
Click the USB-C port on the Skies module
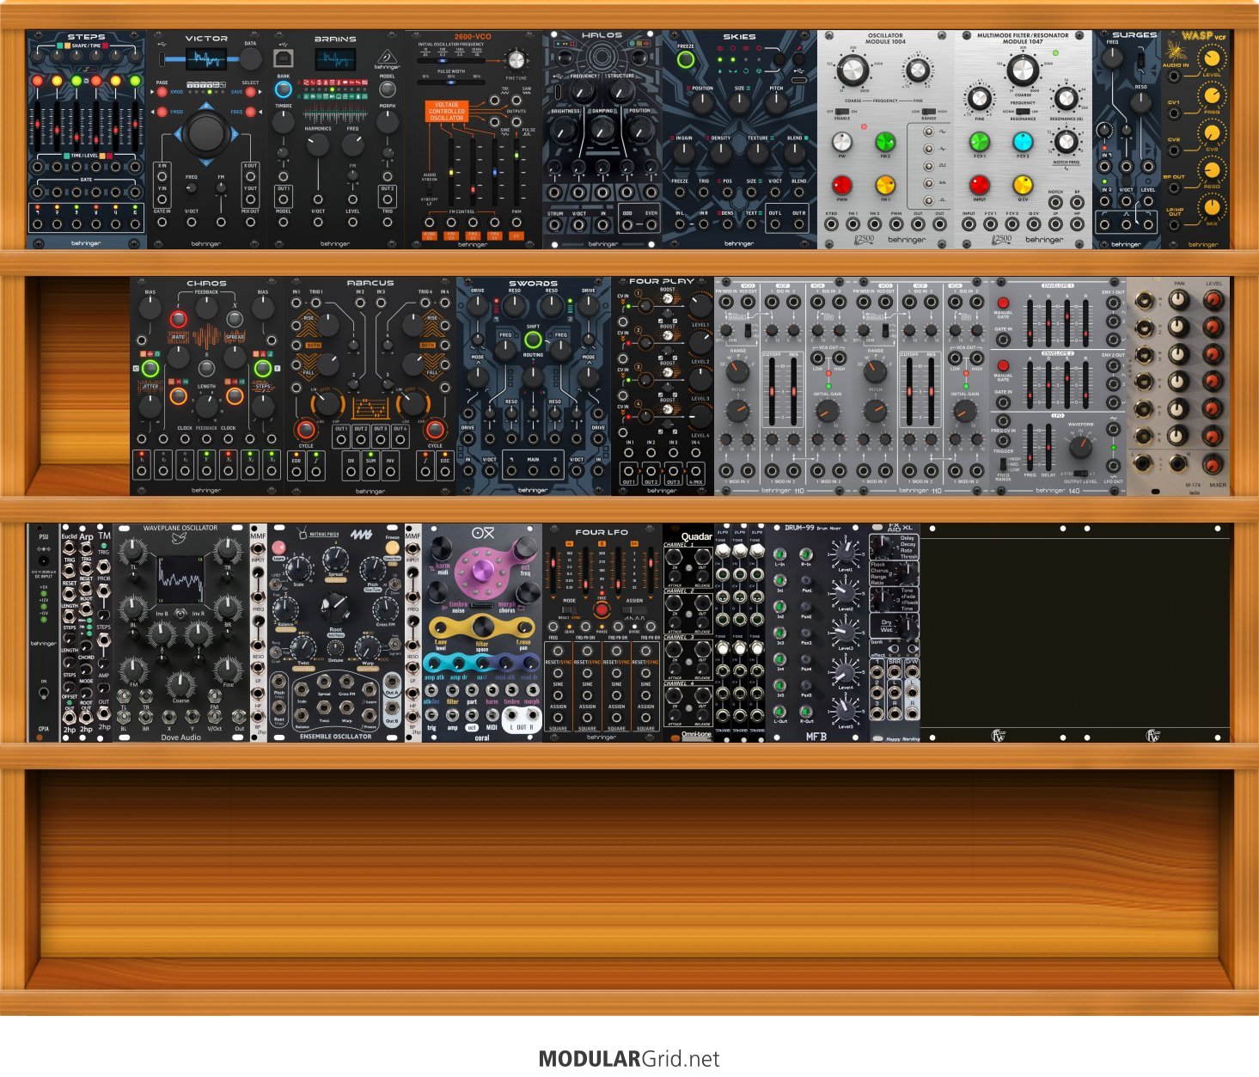pos(798,81)
